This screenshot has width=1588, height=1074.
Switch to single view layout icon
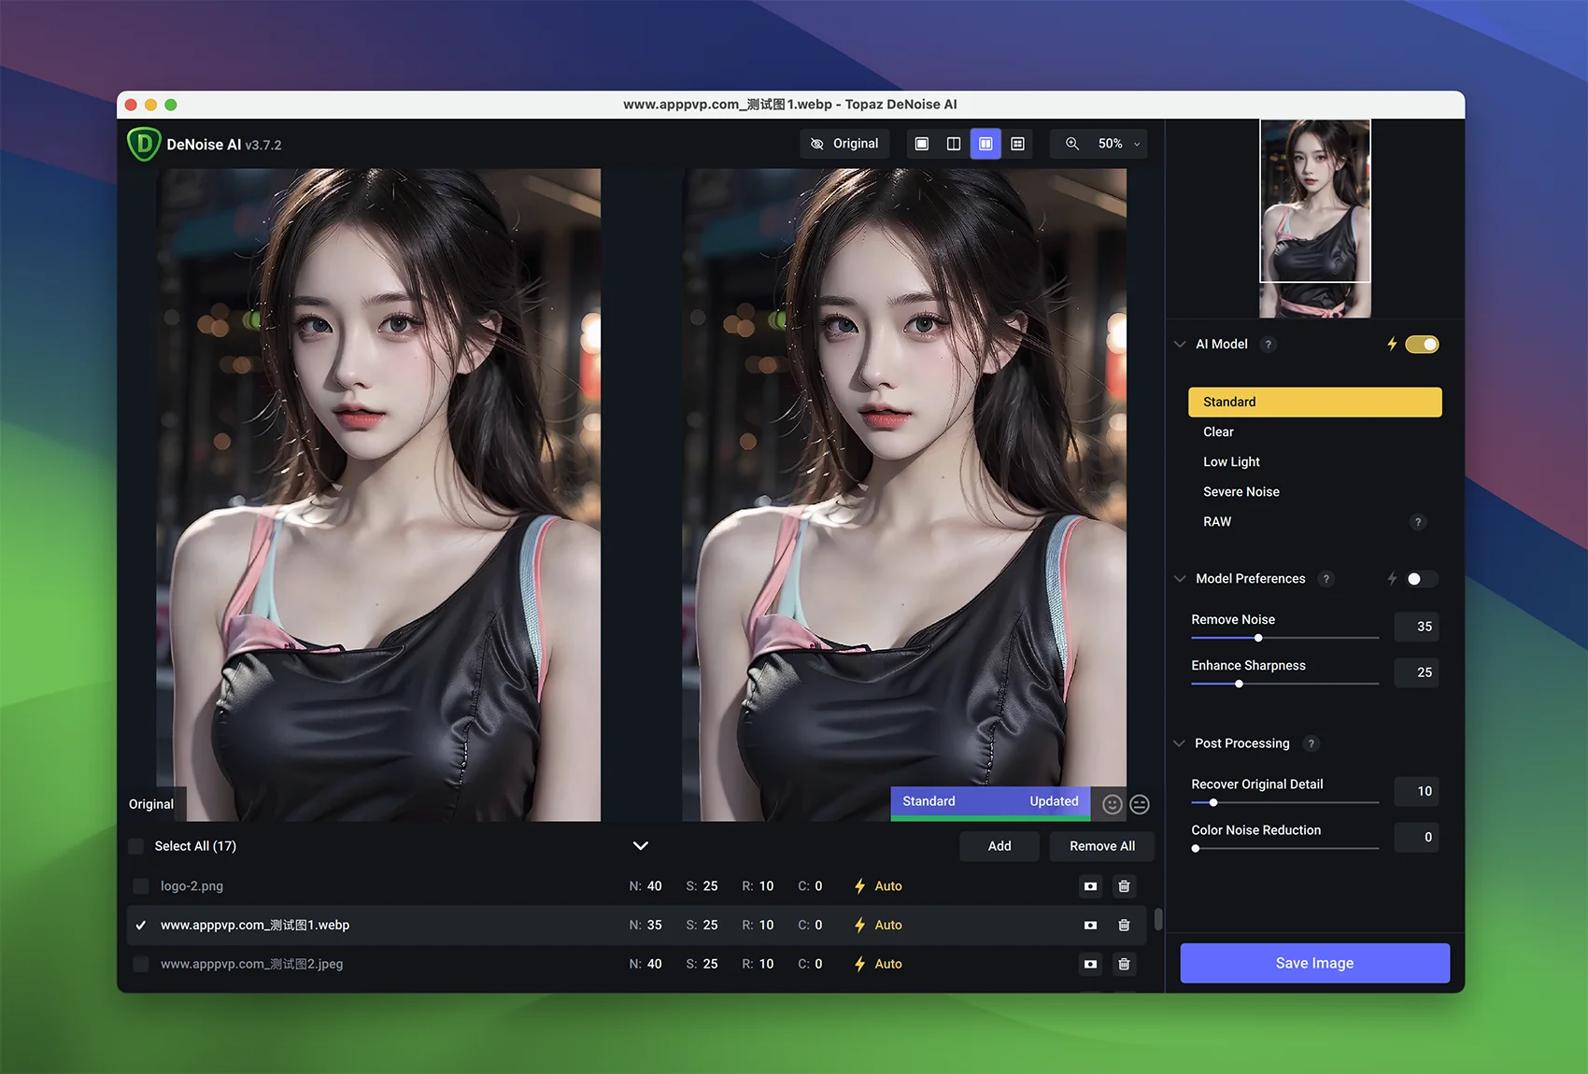[x=922, y=144]
